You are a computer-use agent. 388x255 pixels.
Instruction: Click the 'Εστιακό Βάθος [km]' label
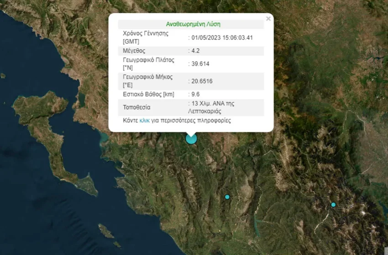(x=149, y=94)
